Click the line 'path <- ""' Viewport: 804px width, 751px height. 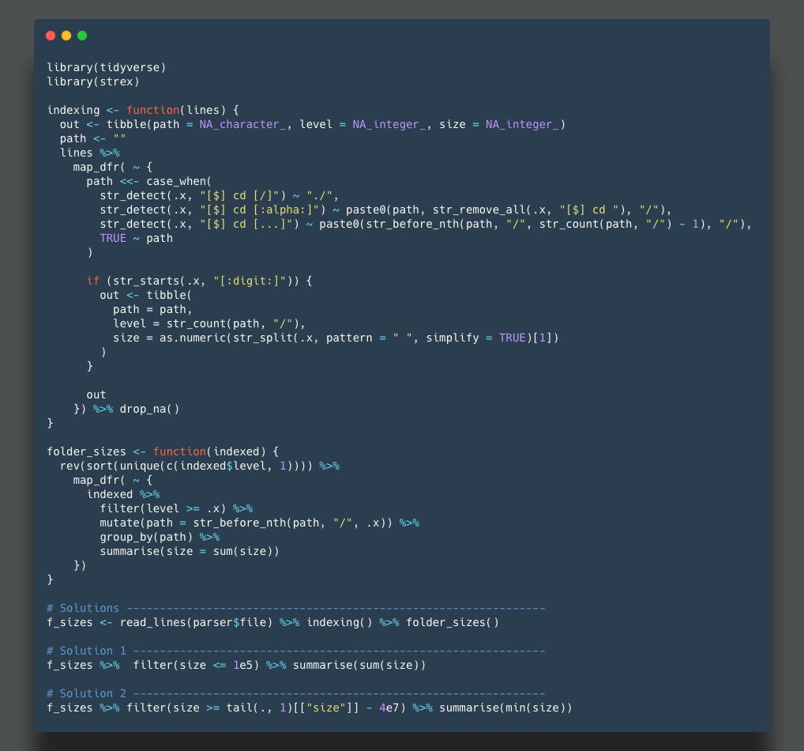click(x=93, y=138)
